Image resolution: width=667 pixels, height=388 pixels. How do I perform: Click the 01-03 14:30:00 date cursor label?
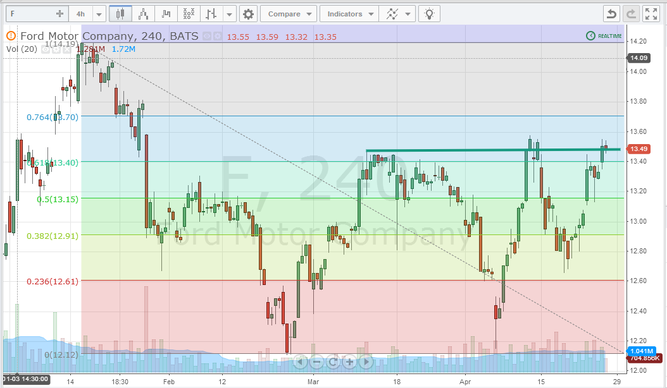(x=27, y=379)
